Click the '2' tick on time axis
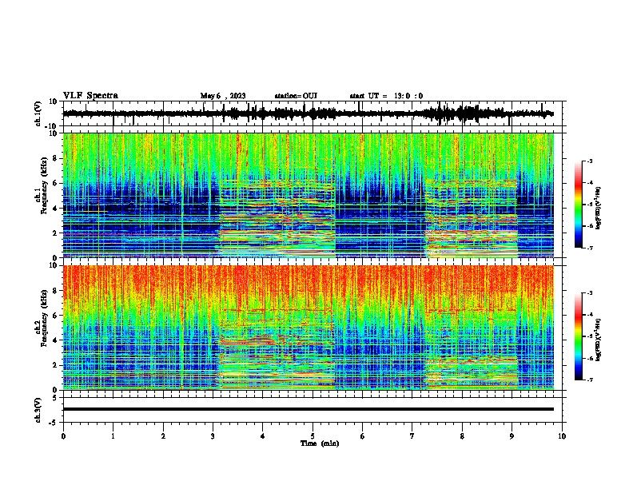The width and height of the screenshot is (633, 489). [163, 436]
